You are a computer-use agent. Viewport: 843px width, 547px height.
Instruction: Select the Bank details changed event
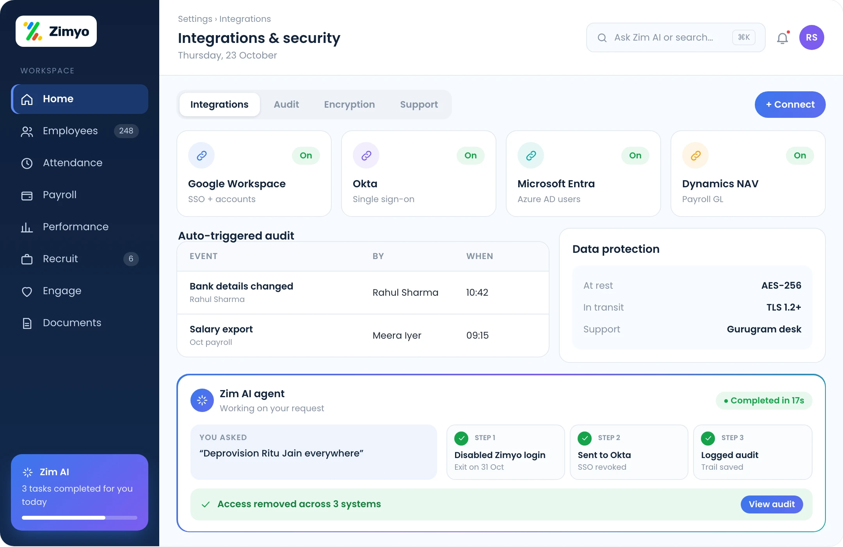tap(363, 293)
